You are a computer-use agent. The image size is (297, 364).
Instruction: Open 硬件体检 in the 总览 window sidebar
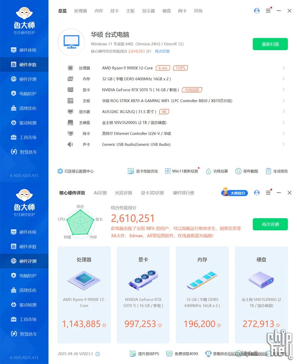(x=24, y=50)
